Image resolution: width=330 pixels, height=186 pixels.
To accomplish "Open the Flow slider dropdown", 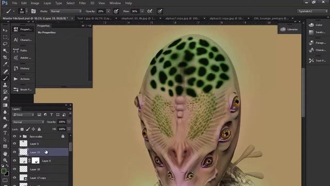I will [142, 11].
